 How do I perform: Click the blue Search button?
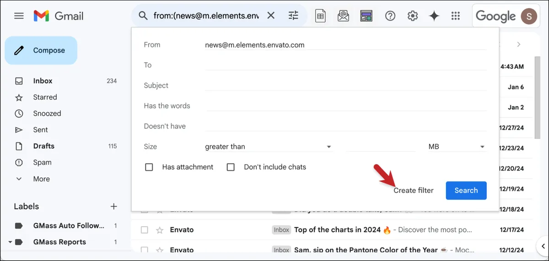point(466,191)
